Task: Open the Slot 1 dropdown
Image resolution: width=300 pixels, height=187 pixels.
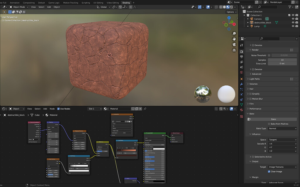Action: [95, 109]
